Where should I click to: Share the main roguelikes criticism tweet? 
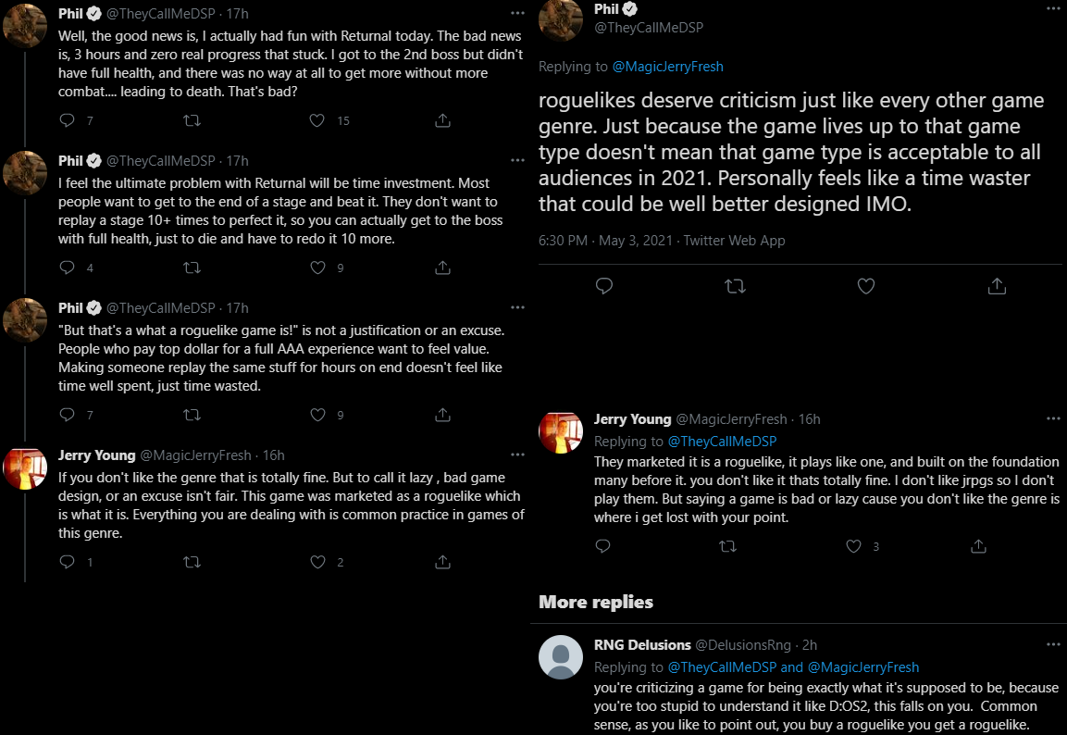pos(997,286)
